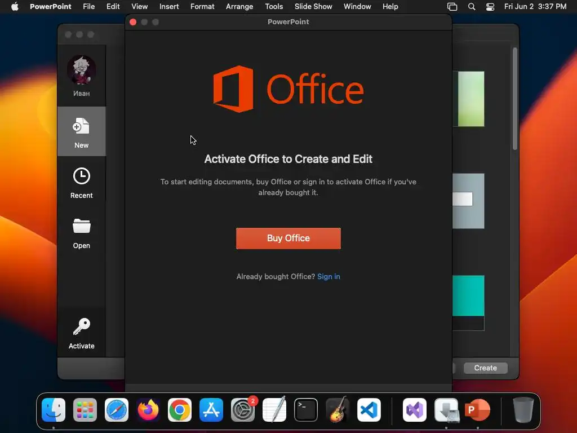This screenshot has width=577, height=433.
Task: Launch GarageBand from the Dock
Action: [338, 410]
